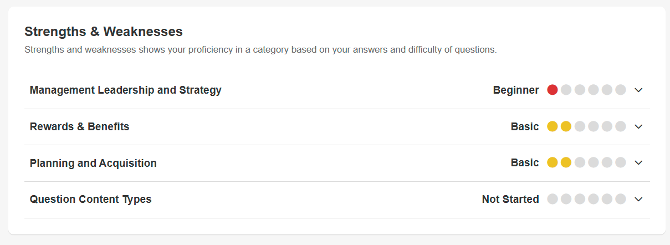Open Management Leadership and Strategy category
The width and height of the screenshot is (670, 245).
click(125, 90)
